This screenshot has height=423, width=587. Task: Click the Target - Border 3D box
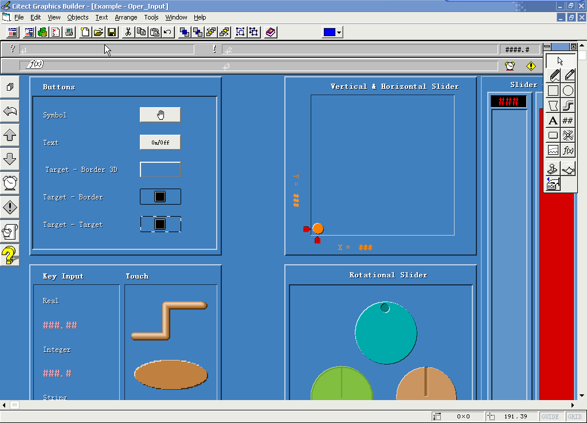(x=161, y=170)
